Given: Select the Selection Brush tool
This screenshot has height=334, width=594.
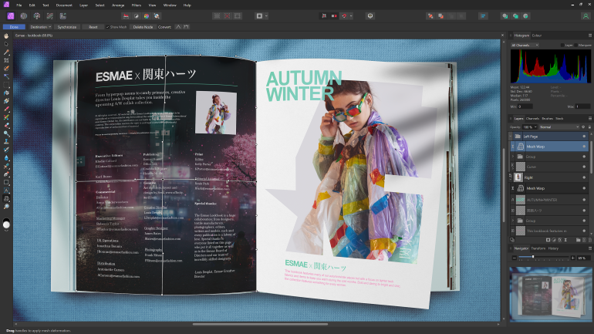Looking at the screenshot, I should click(x=6, y=69).
